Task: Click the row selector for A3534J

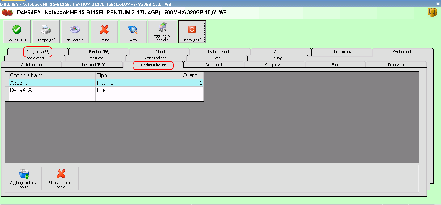Action: (7, 83)
